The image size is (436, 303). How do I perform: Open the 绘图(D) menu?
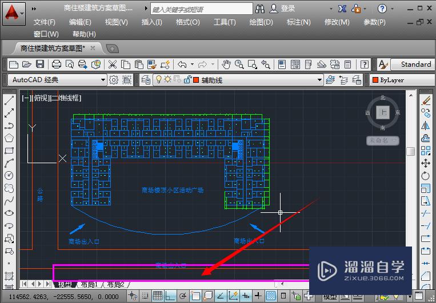[261, 22]
